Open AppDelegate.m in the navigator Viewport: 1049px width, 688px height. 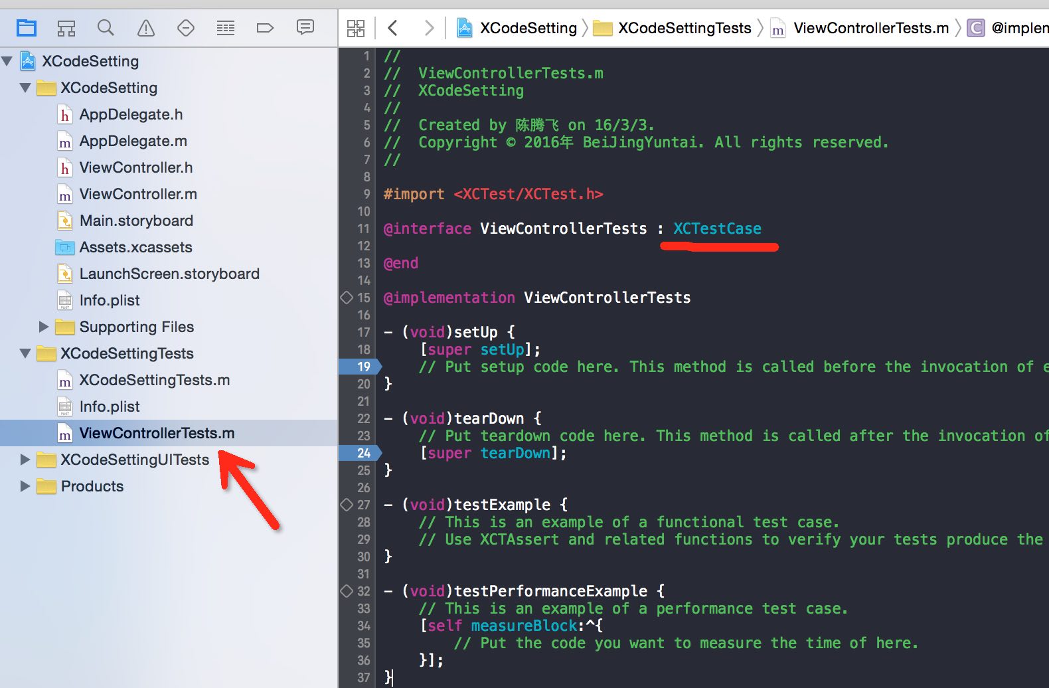click(x=133, y=141)
